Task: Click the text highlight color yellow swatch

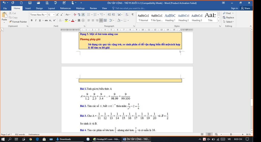Action: (66, 20)
